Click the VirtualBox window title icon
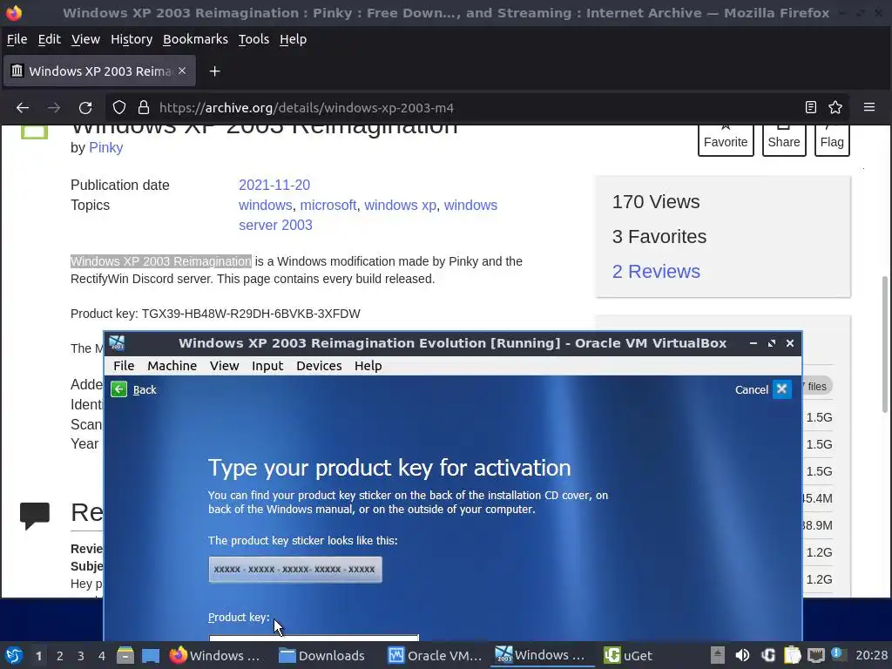 (118, 343)
